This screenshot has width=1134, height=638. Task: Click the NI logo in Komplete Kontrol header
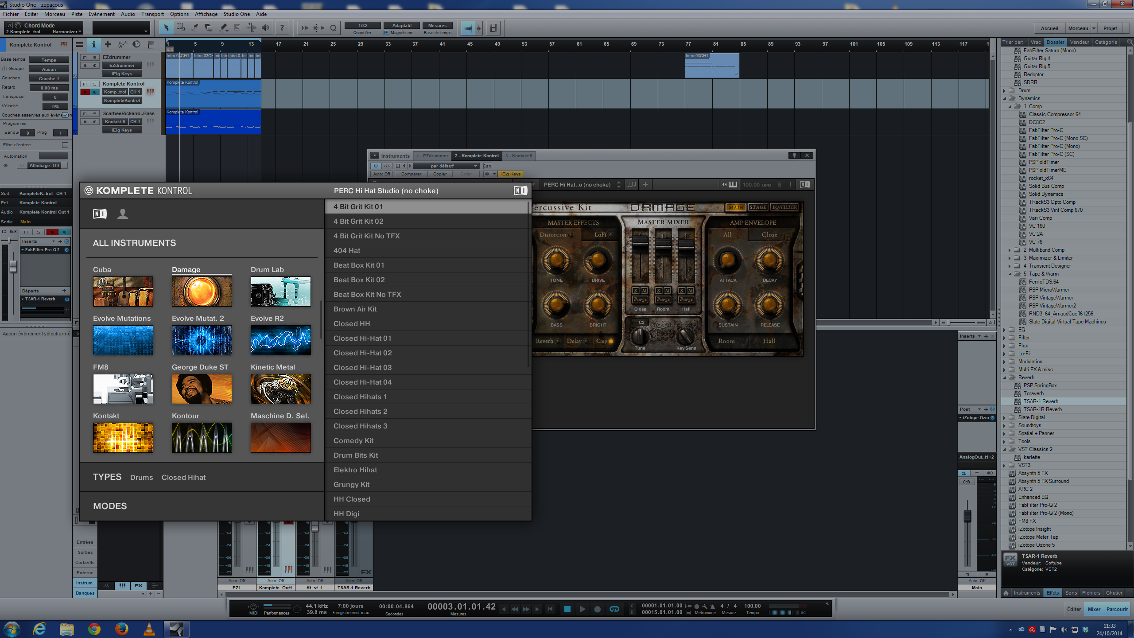click(x=520, y=190)
